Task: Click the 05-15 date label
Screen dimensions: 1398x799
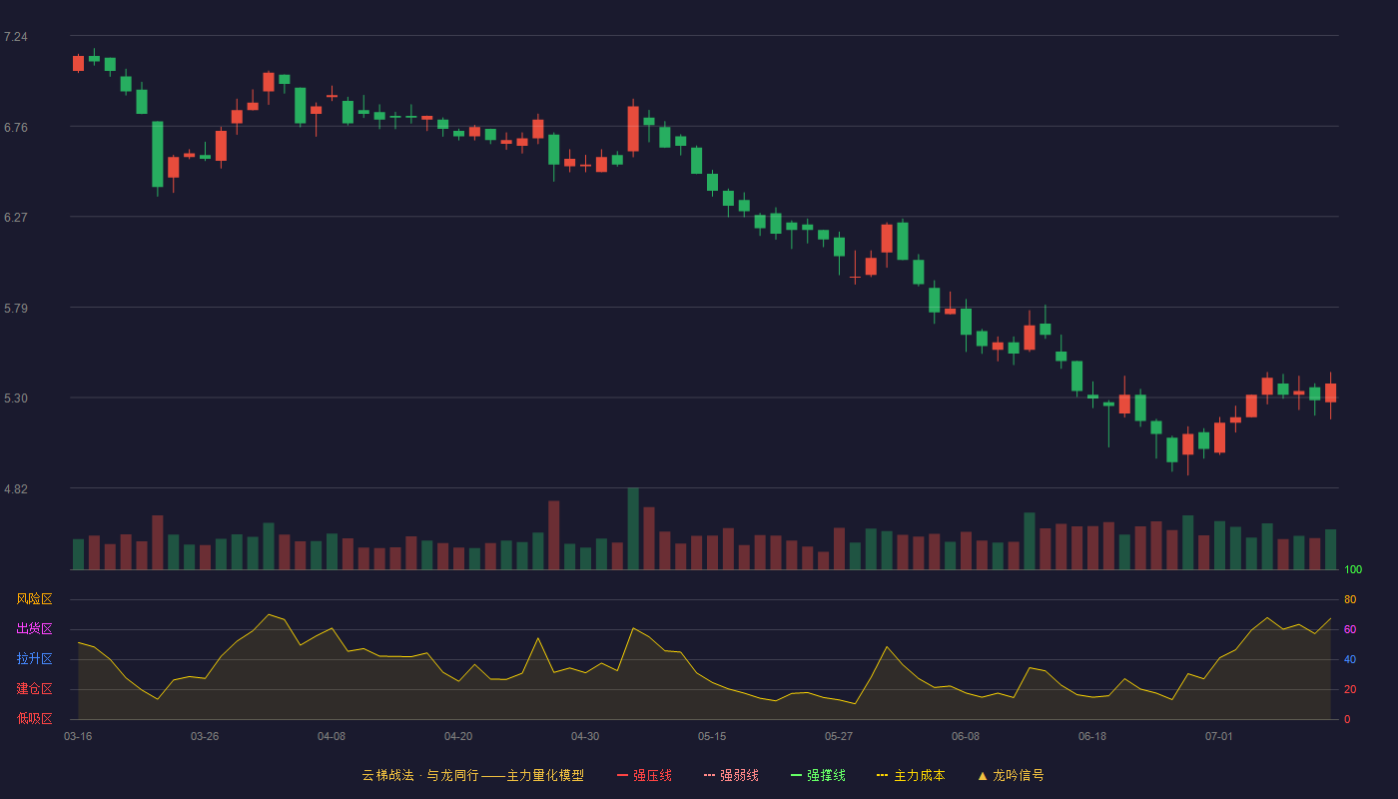Action: coord(712,736)
